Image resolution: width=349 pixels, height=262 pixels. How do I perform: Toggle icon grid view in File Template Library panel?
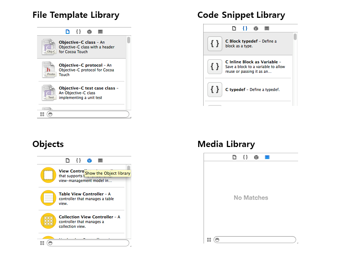[42, 114]
